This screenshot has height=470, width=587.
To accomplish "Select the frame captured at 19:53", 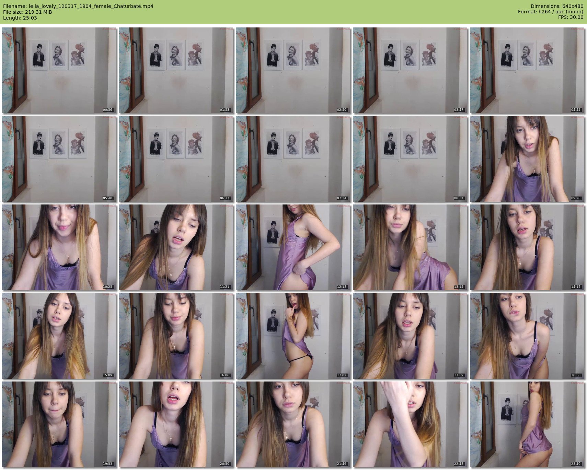I will pos(59,424).
